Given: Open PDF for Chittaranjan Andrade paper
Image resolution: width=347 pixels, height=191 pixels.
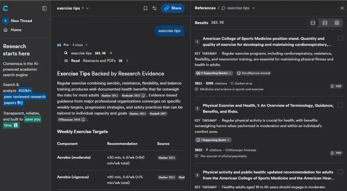Looking at the screenshot, I should [x=336, y=153].
